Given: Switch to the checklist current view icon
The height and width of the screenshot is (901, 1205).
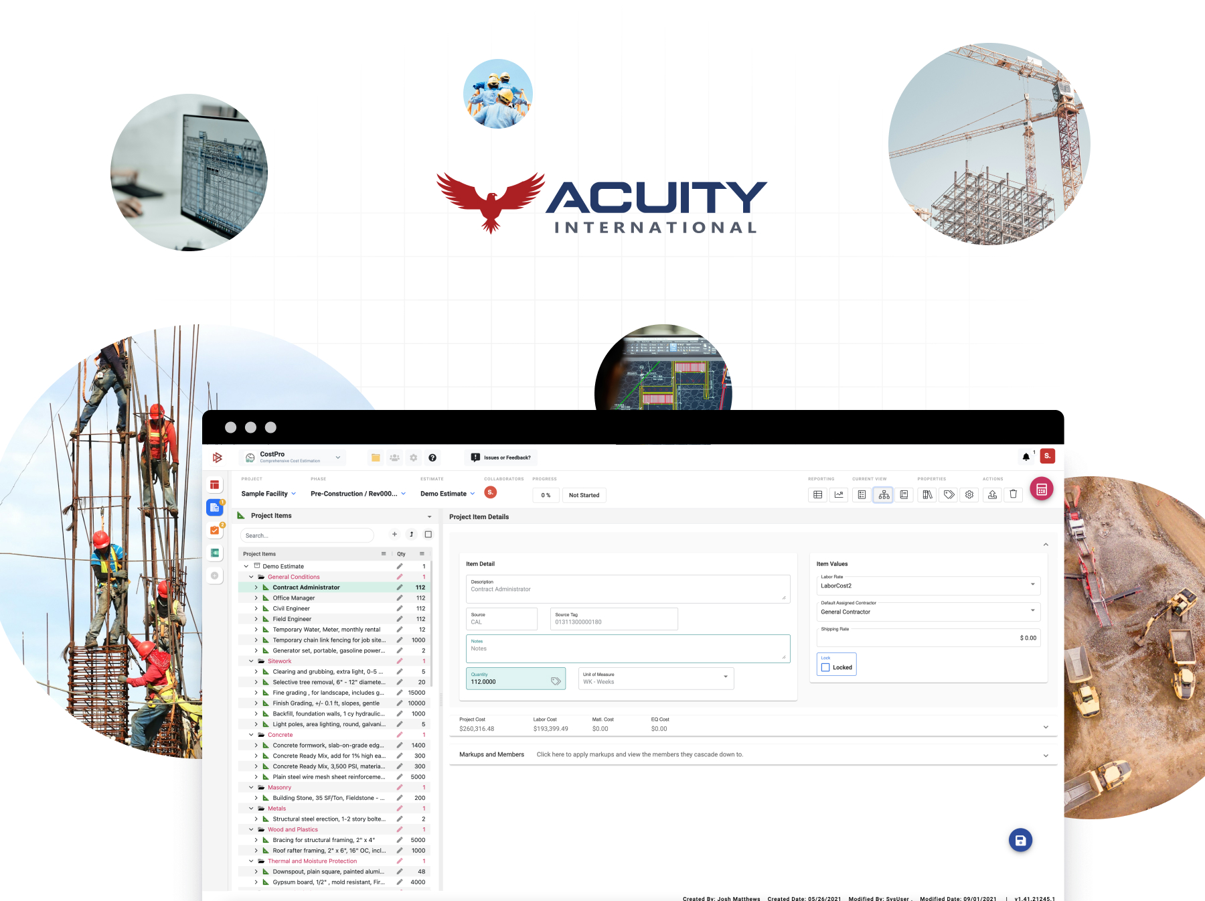Looking at the screenshot, I should tap(862, 494).
